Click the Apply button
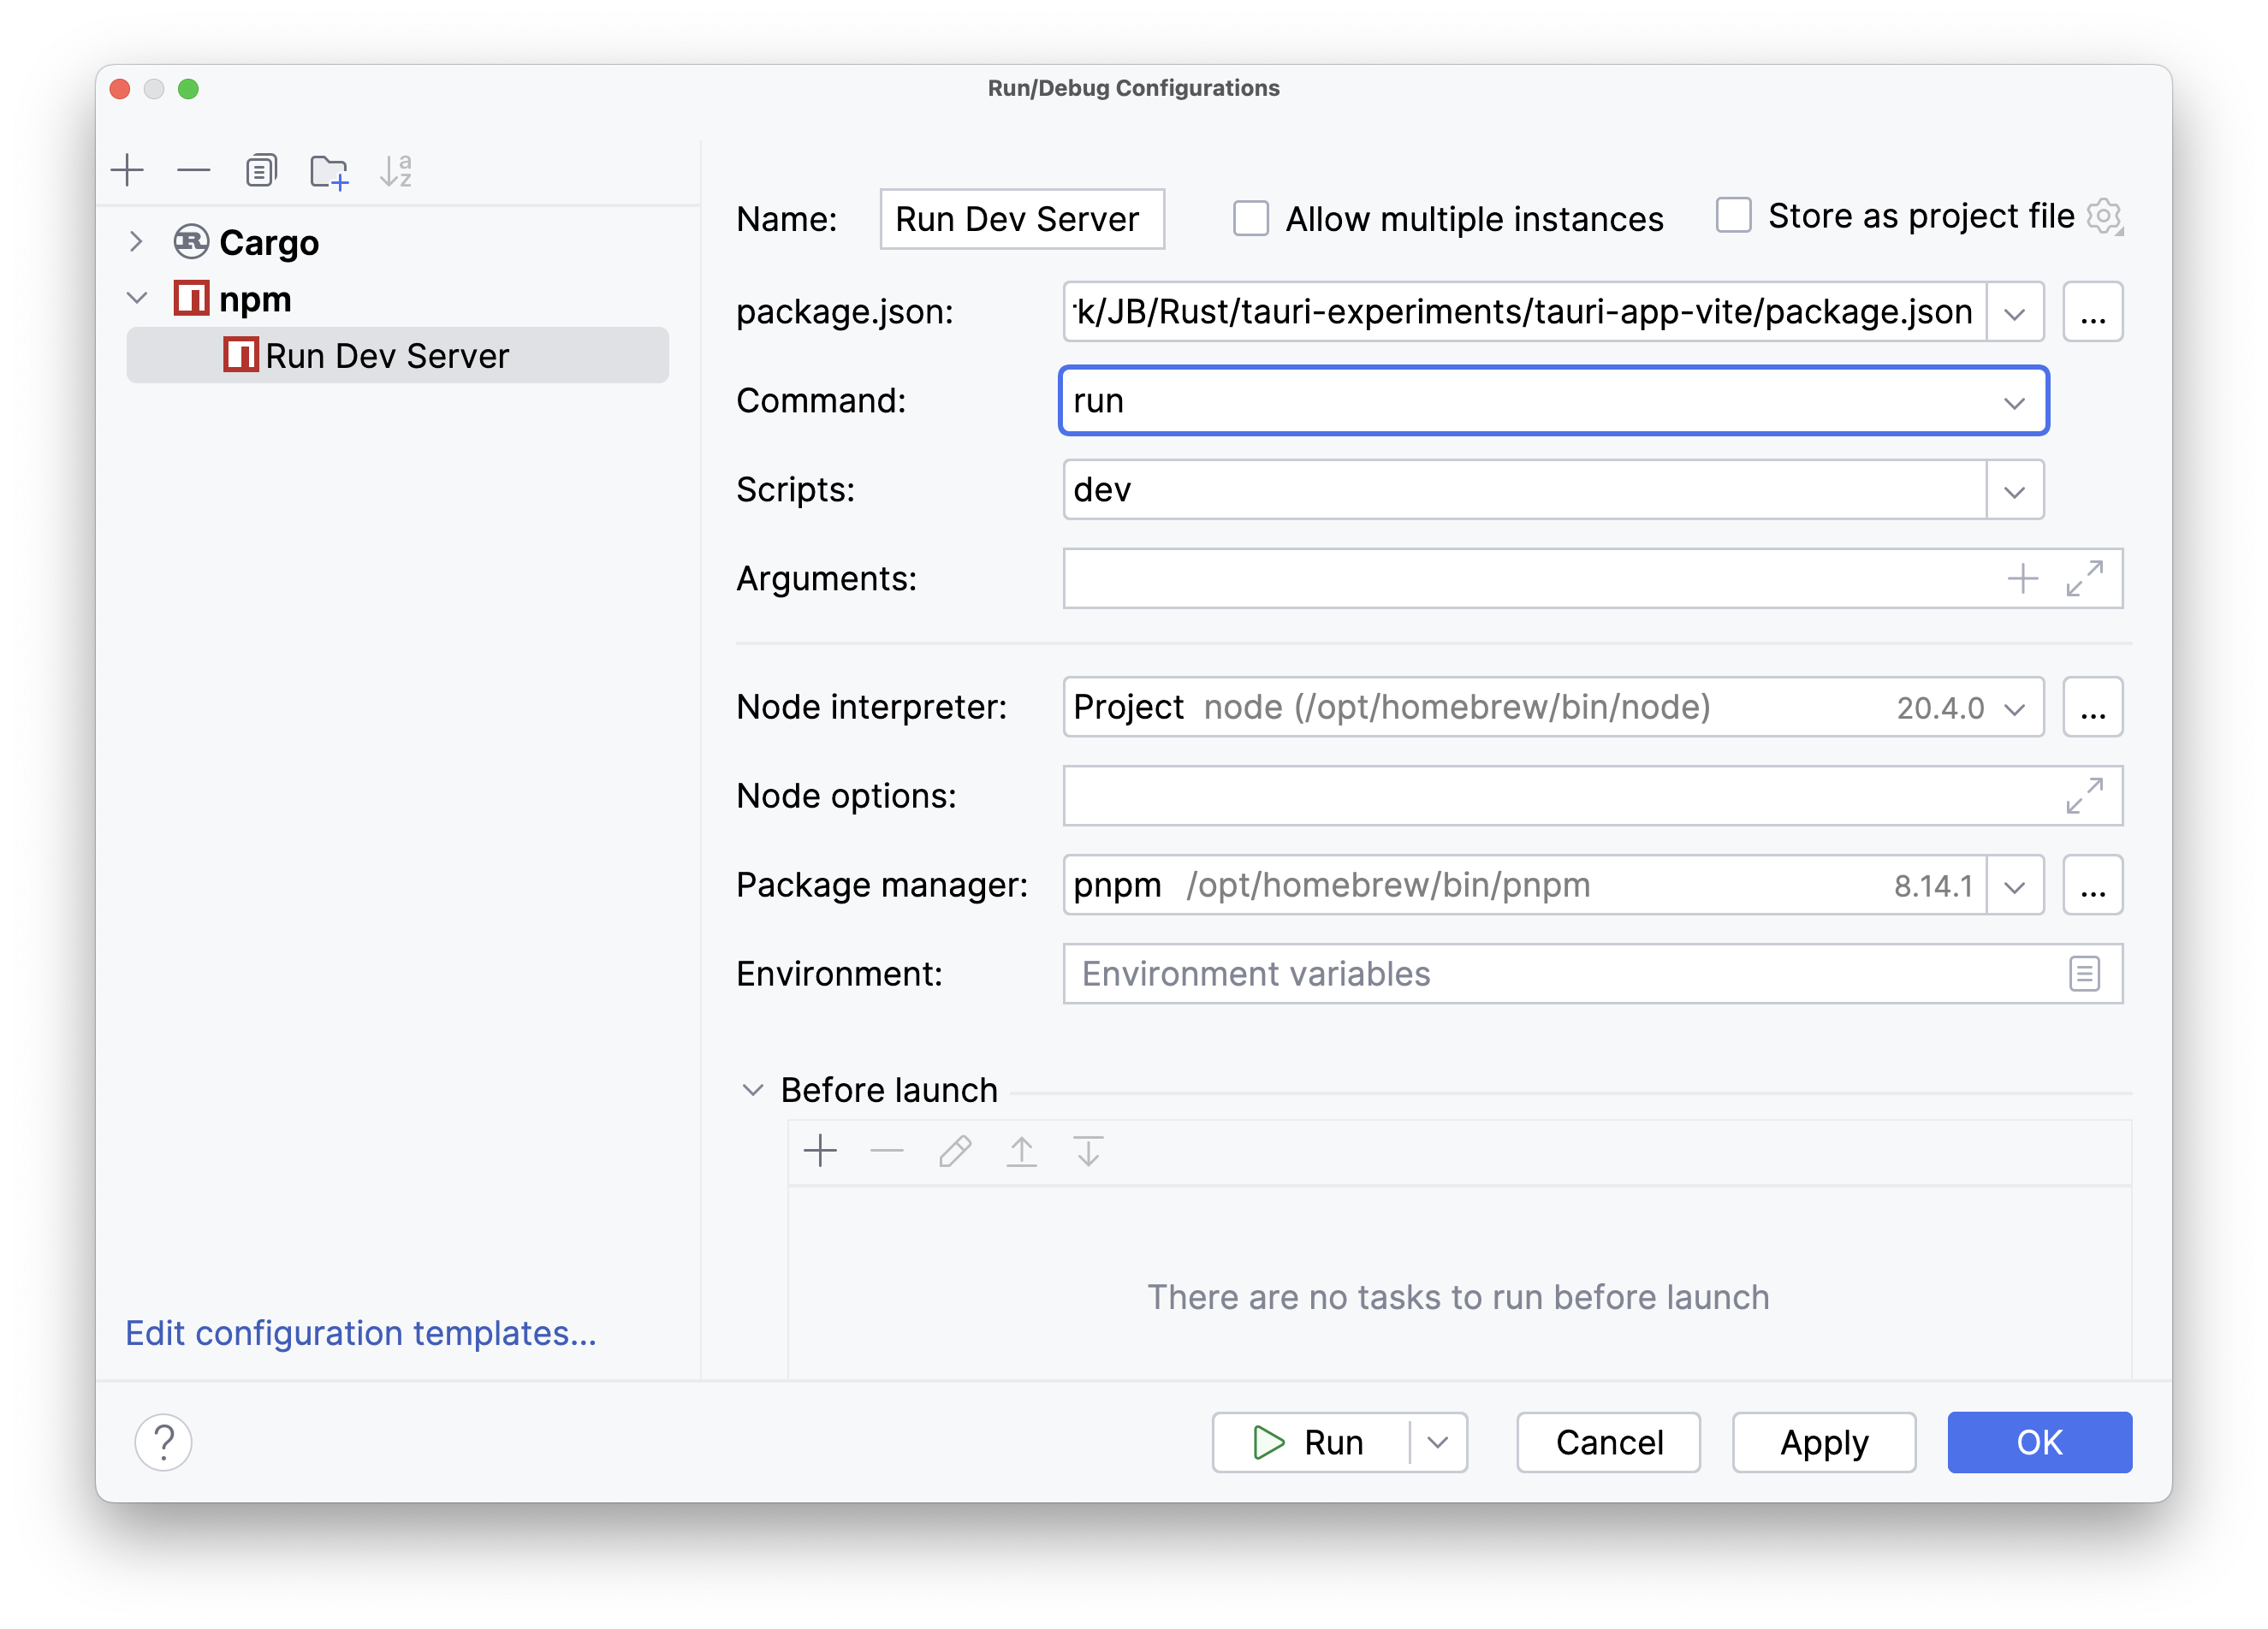This screenshot has height=1629, width=2268. 1823,1442
